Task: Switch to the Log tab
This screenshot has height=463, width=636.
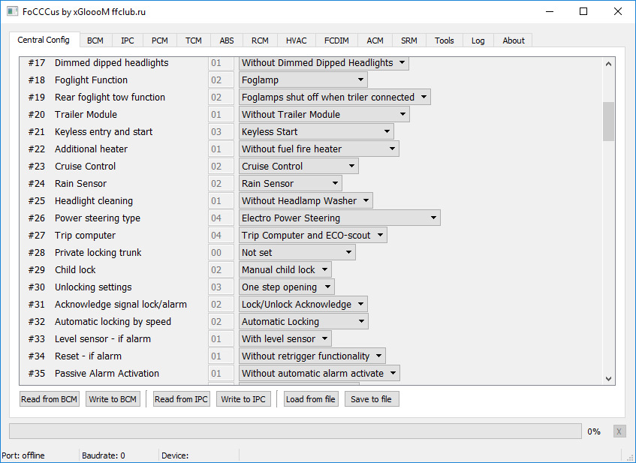Action: pyautogui.click(x=478, y=41)
